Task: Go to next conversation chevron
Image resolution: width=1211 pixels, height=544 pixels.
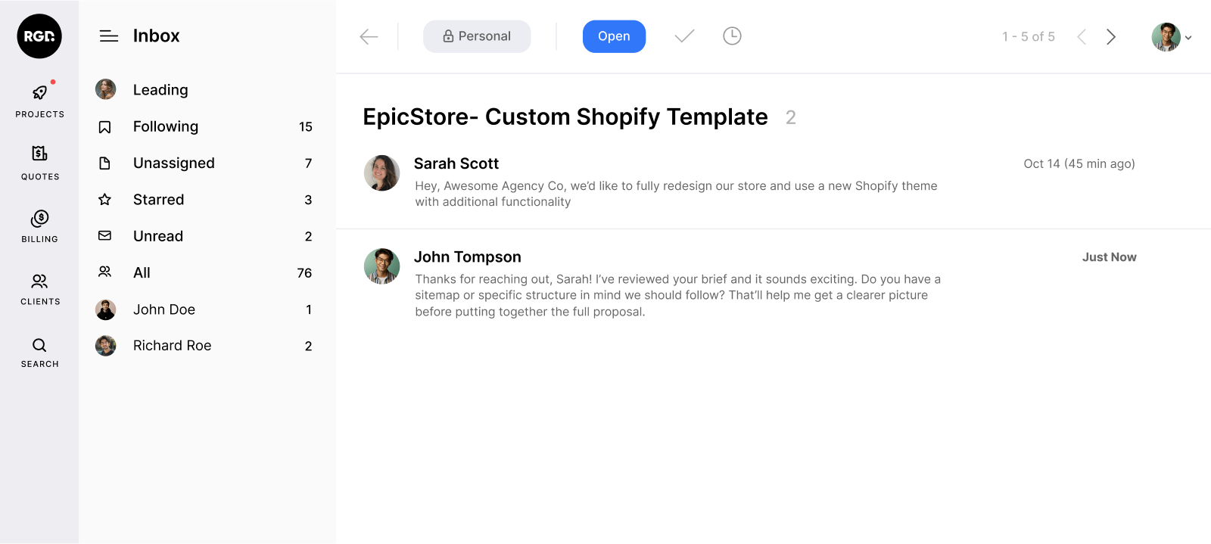Action: (1111, 36)
